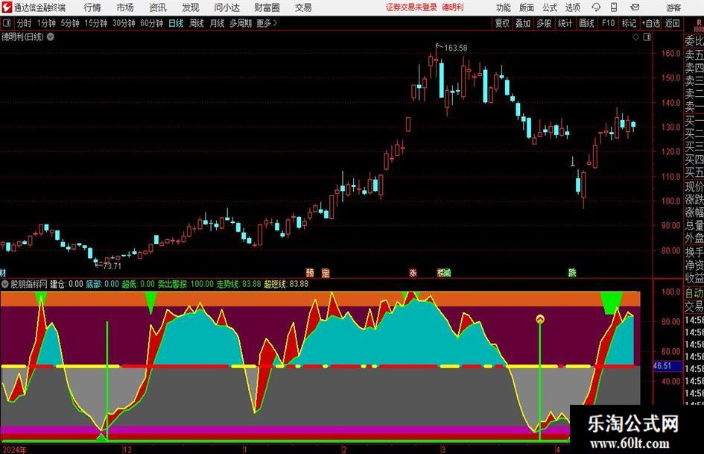The image size is (704, 454).
Task: Open the F10 company info button
Action: tap(609, 23)
